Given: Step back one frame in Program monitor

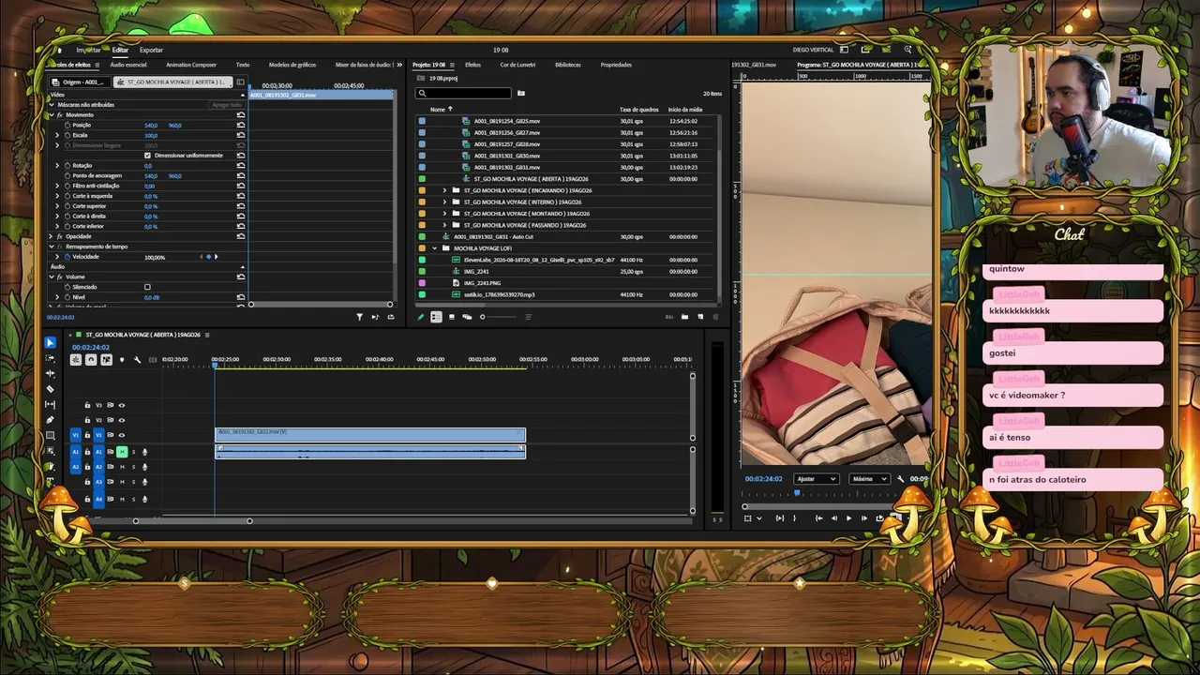Looking at the screenshot, I should point(834,518).
